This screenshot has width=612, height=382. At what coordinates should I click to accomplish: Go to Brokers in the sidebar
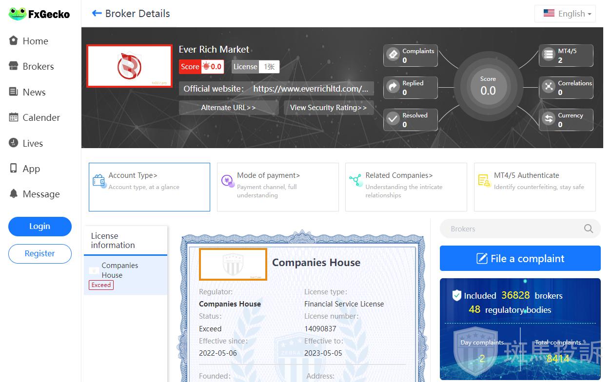38,67
